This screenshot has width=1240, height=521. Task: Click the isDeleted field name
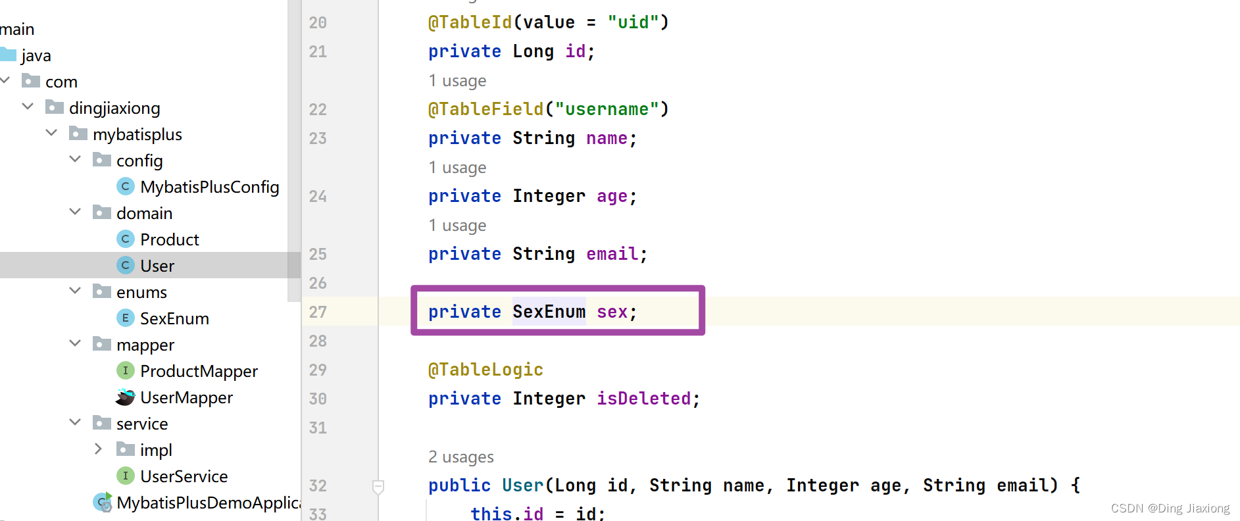point(643,399)
